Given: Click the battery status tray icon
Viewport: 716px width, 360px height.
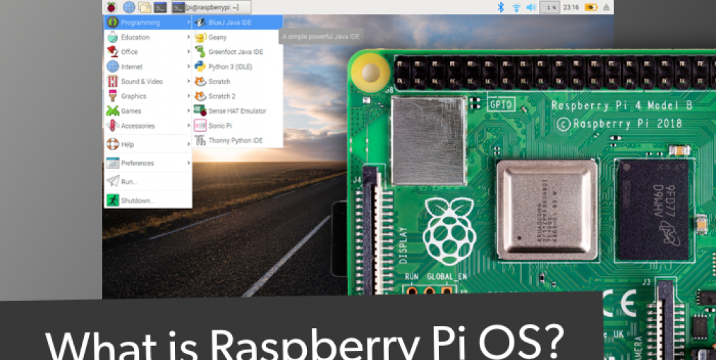Looking at the screenshot, I should (591, 7).
